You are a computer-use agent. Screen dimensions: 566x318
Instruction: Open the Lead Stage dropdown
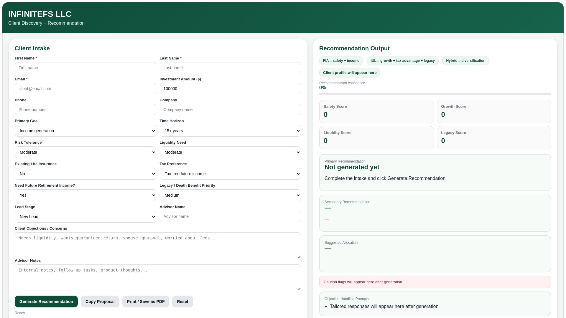coord(85,217)
